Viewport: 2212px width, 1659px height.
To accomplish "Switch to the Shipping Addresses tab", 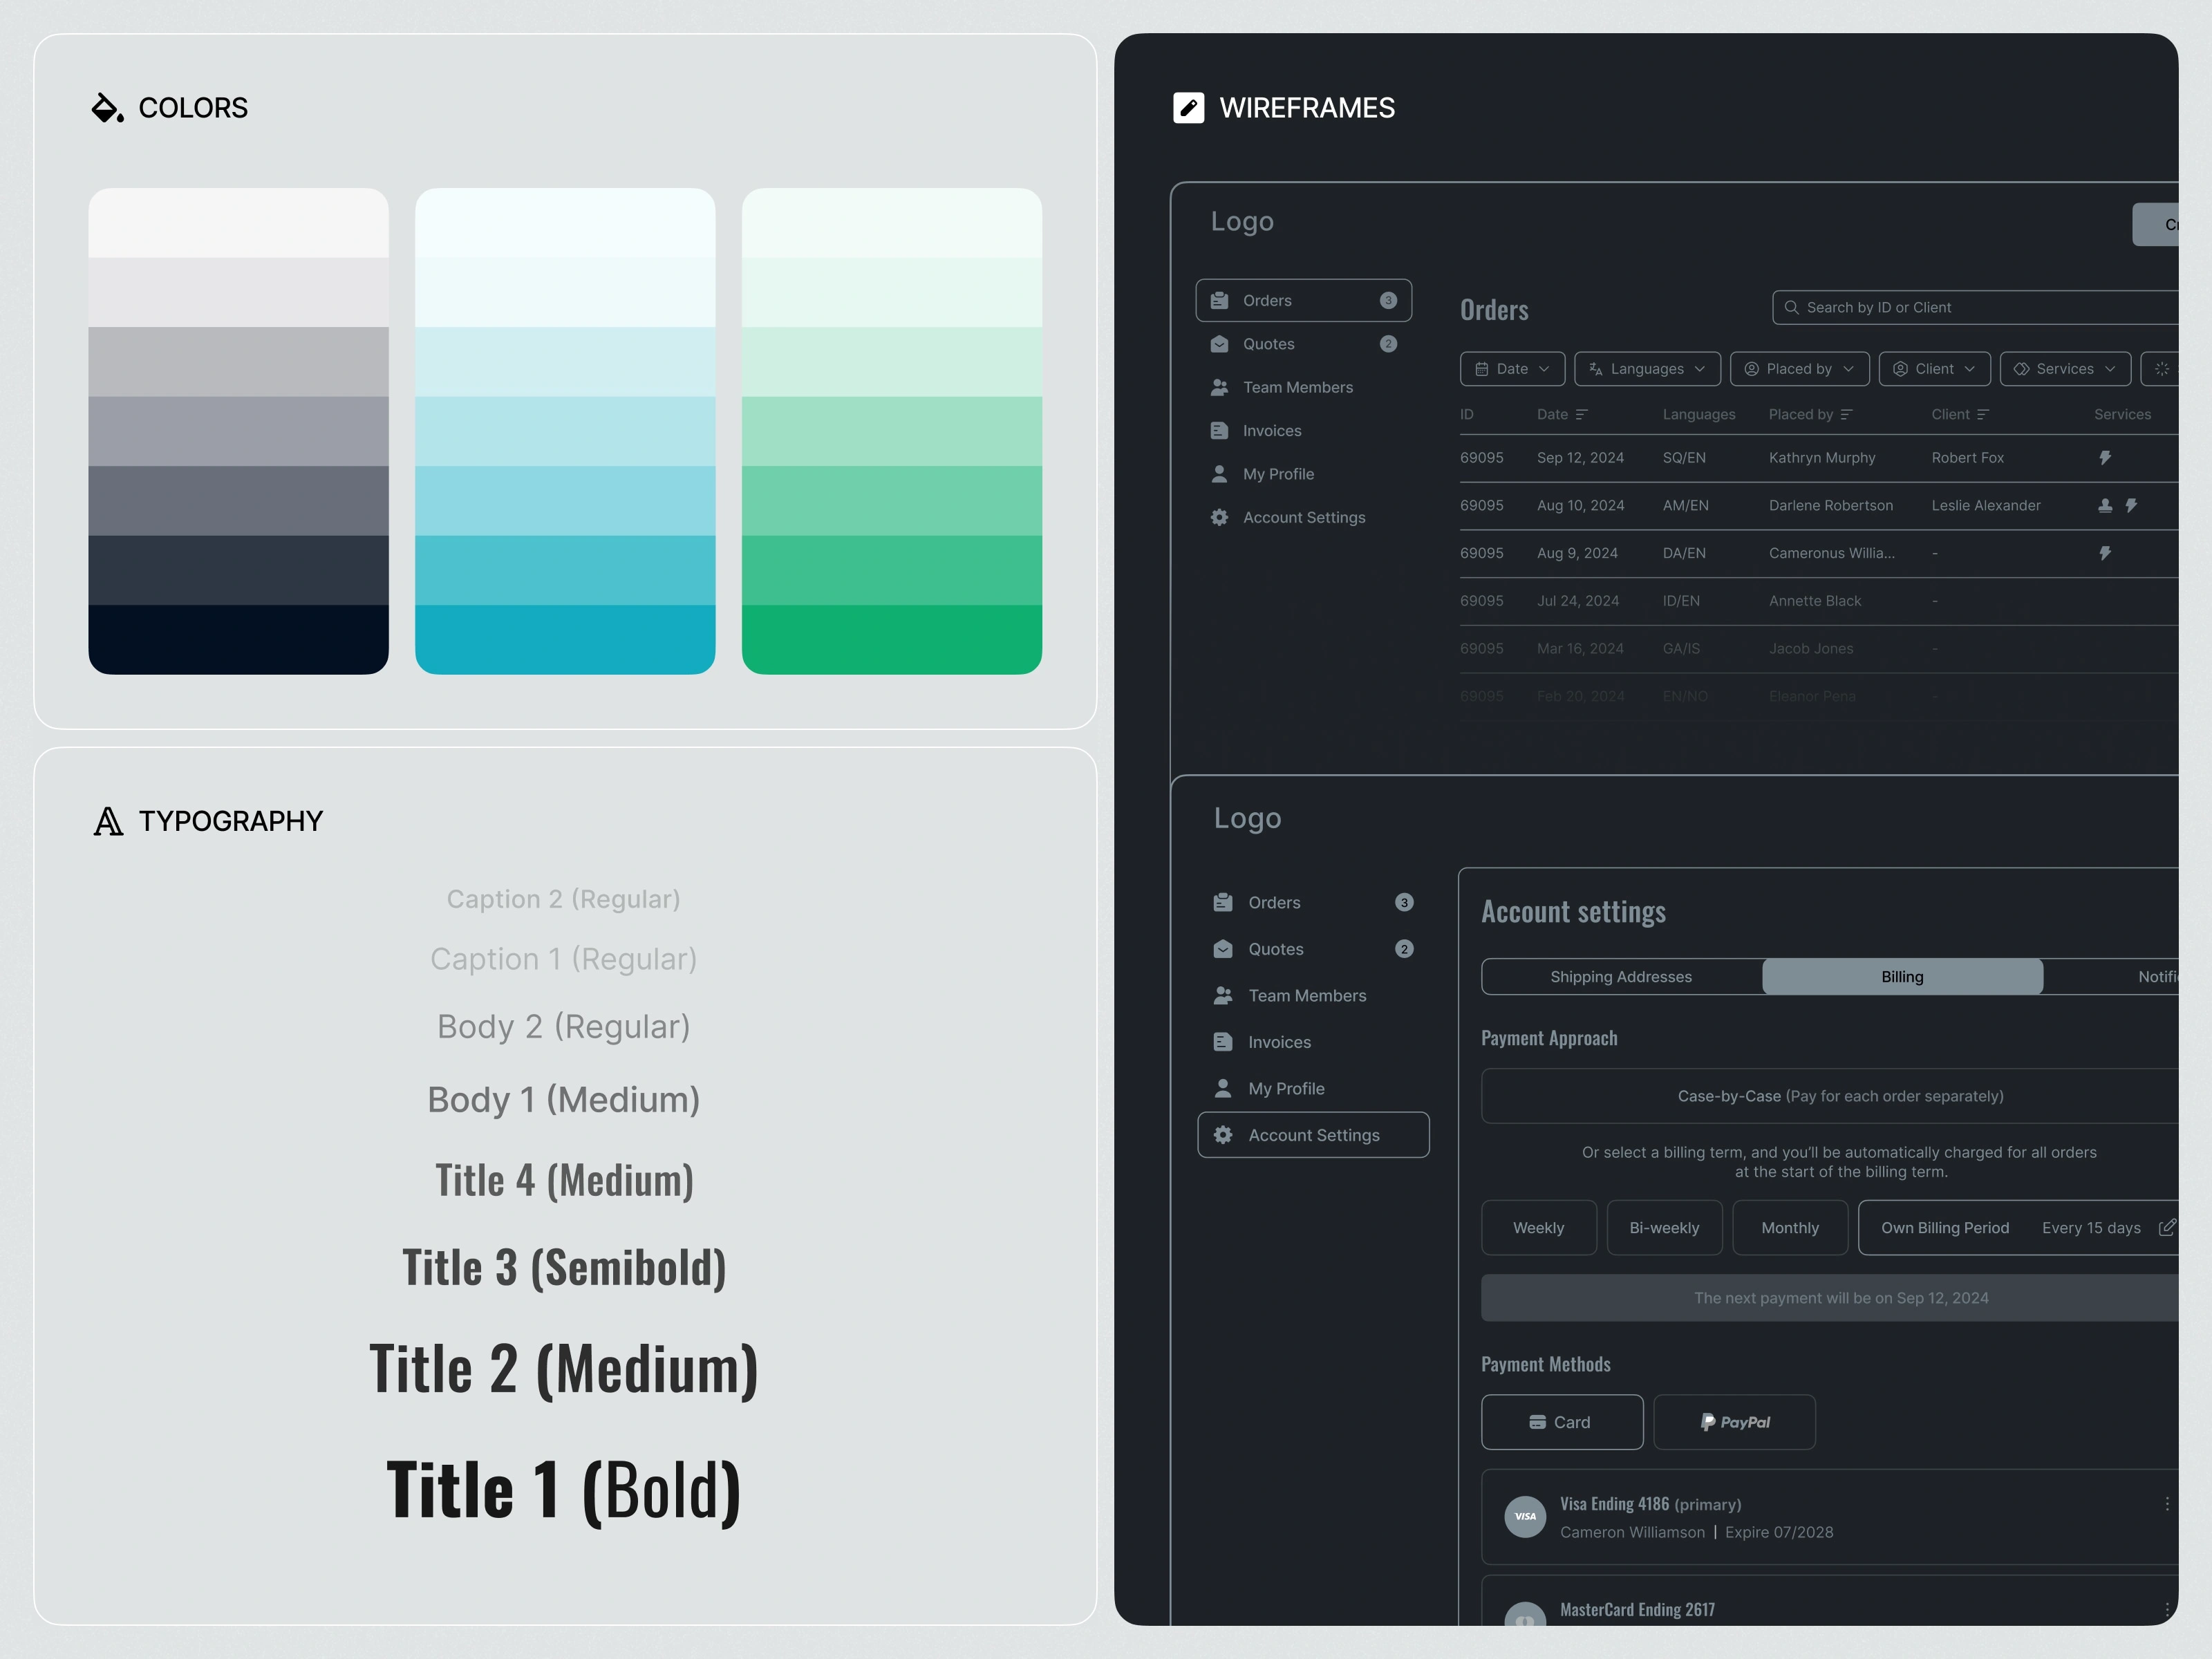I will (x=1620, y=977).
